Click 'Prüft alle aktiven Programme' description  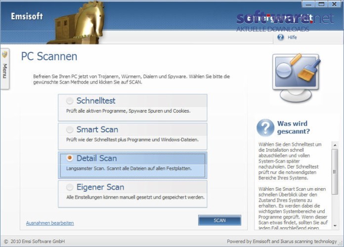point(129,111)
